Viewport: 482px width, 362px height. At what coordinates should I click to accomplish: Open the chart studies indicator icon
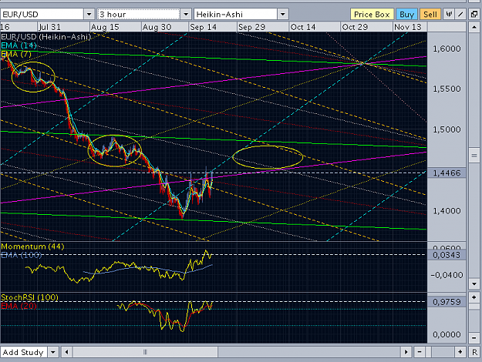tap(449, 14)
